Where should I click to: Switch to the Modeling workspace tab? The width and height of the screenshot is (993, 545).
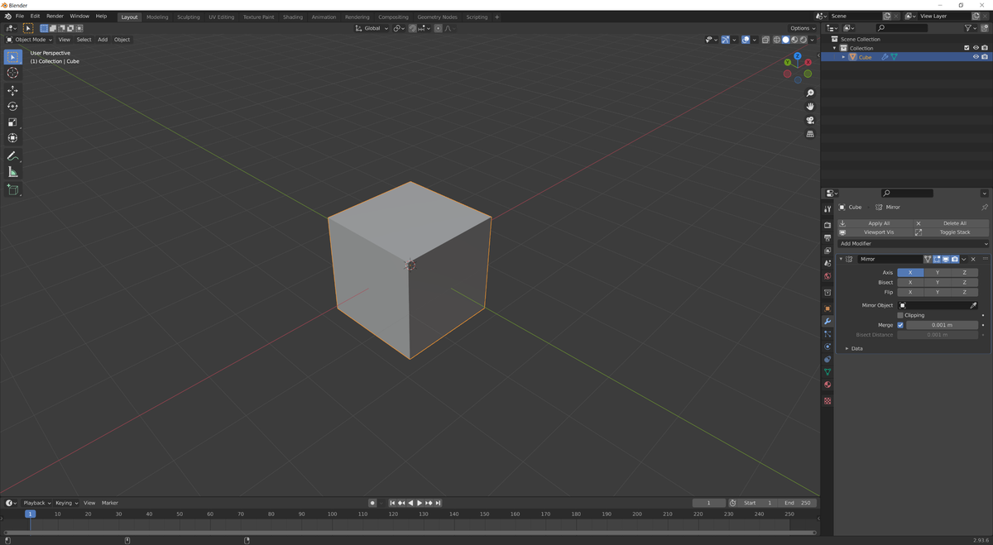[x=157, y=17]
